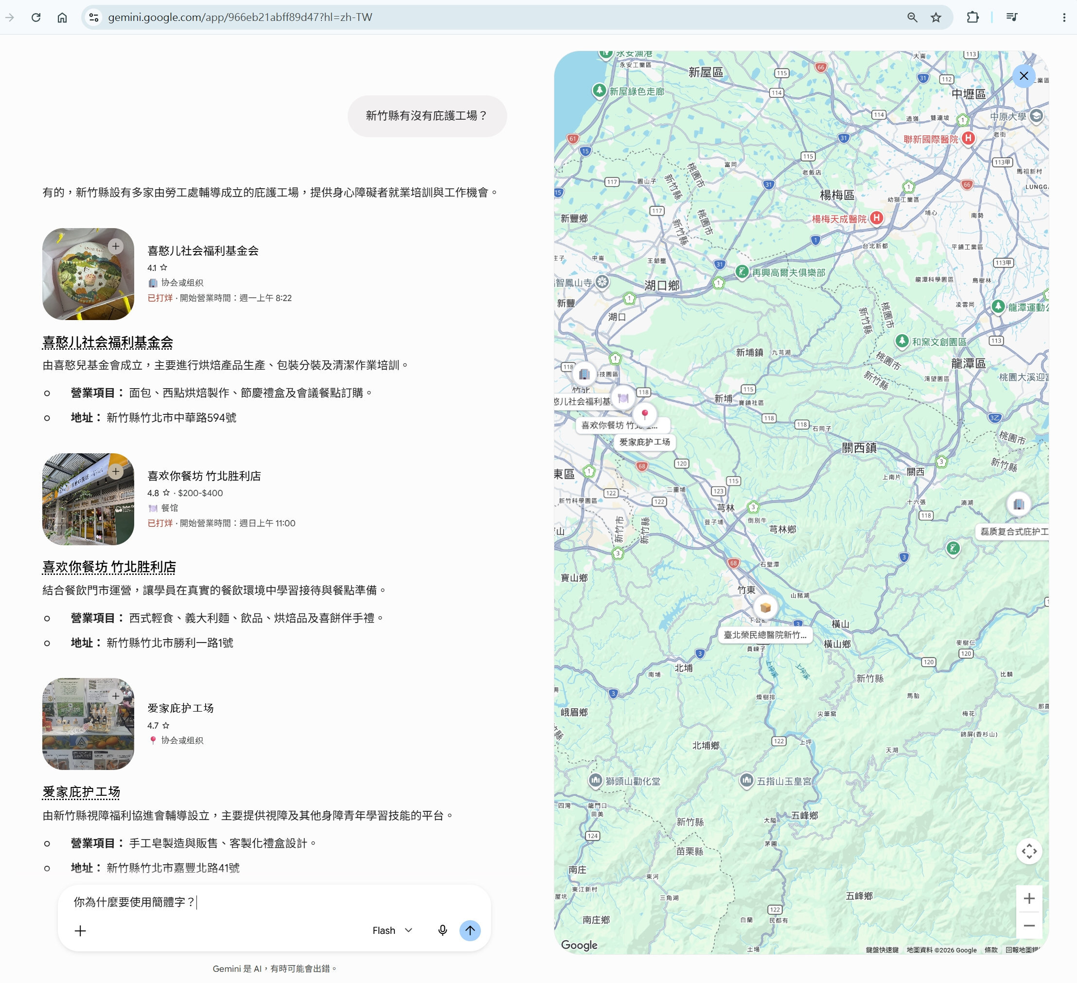Click the address 新竹縣竹北市勝利一路1號
1077x983 pixels.
point(170,643)
